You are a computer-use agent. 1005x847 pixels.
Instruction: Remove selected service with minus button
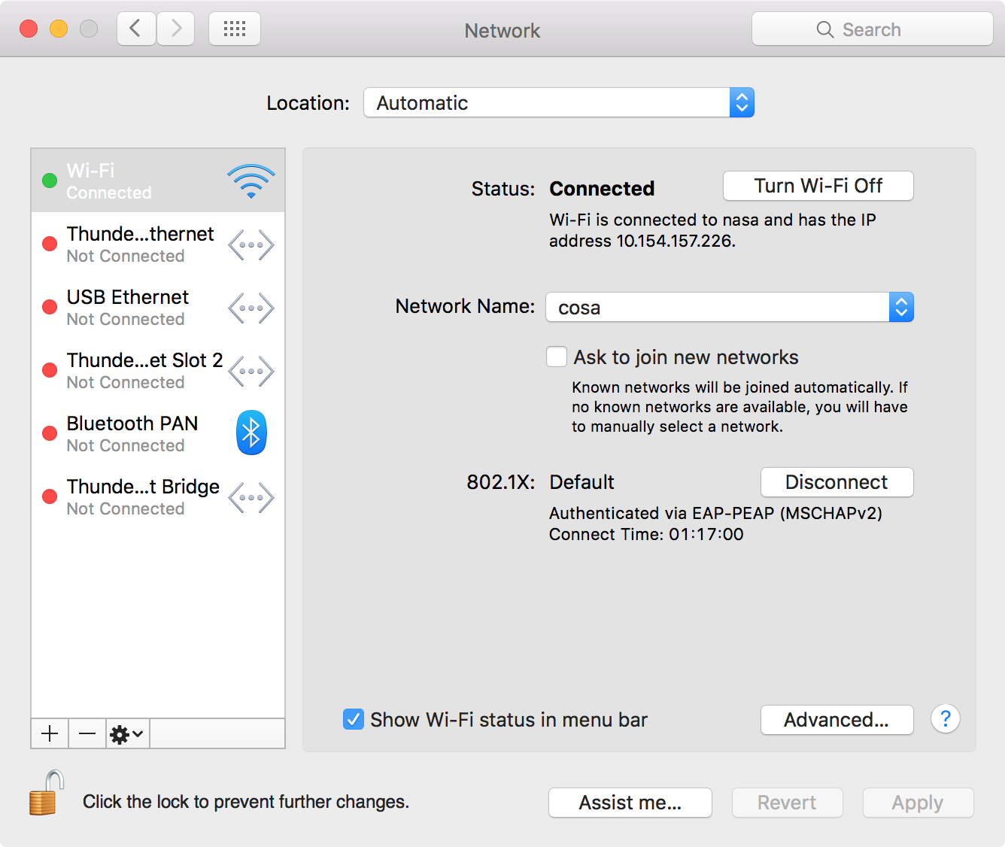(87, 733)
